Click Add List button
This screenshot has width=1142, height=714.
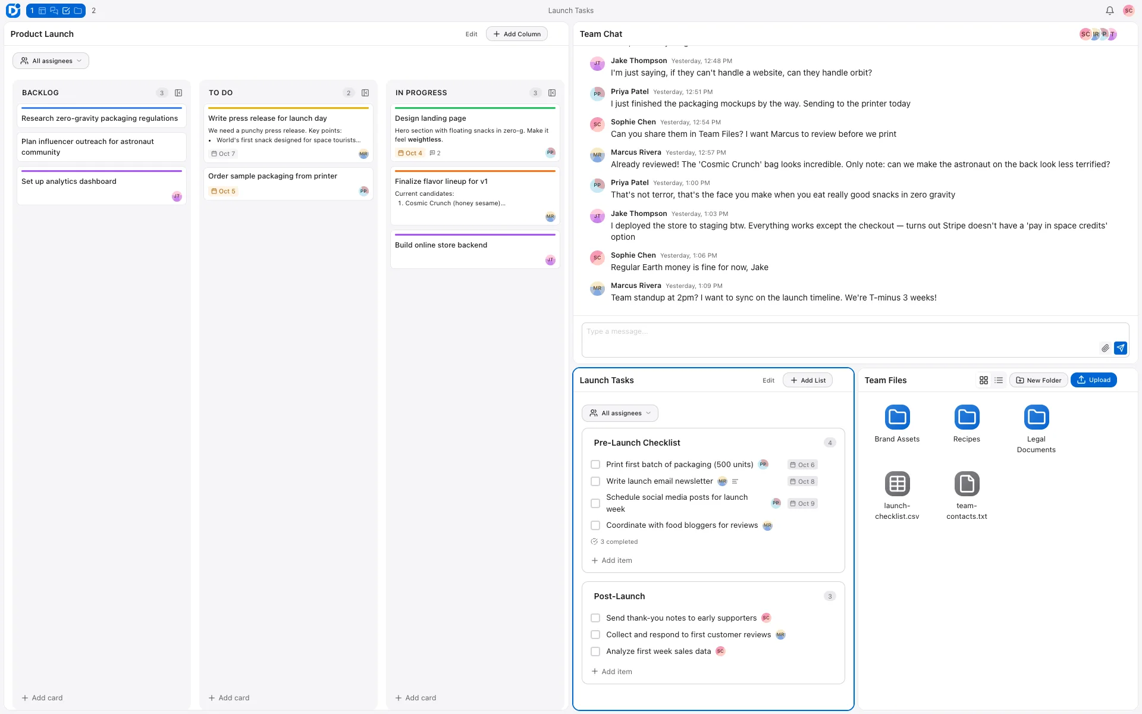pos(808,380)
